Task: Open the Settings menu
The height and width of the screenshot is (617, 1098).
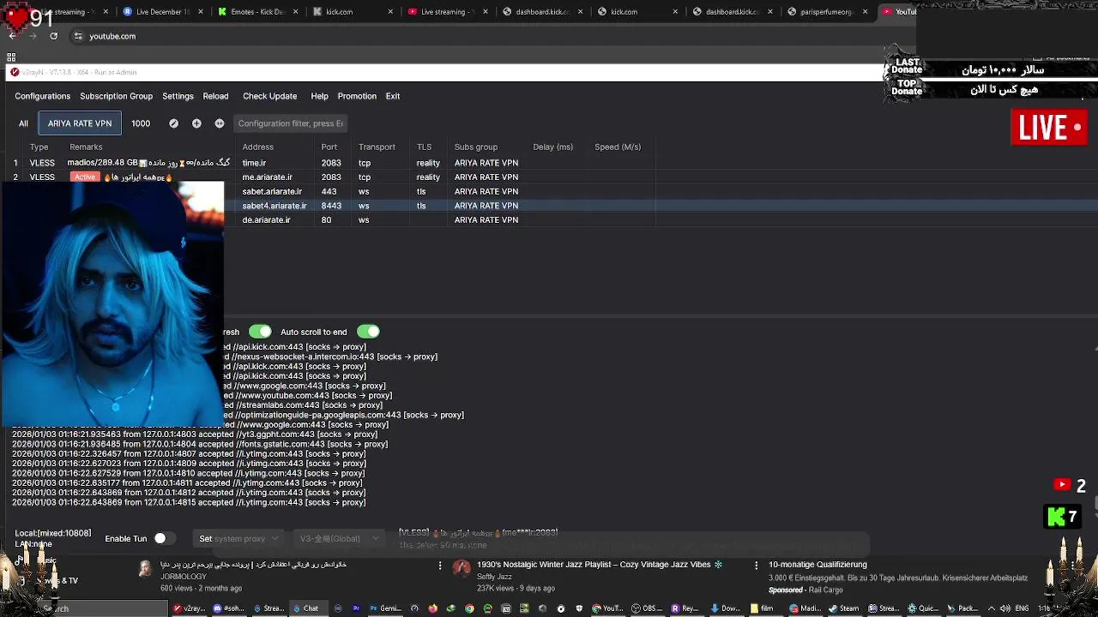Action: 178,96
